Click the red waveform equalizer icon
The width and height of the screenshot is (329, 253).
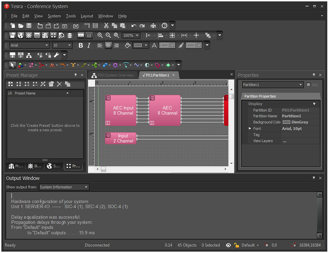click(x=52, y=65)
